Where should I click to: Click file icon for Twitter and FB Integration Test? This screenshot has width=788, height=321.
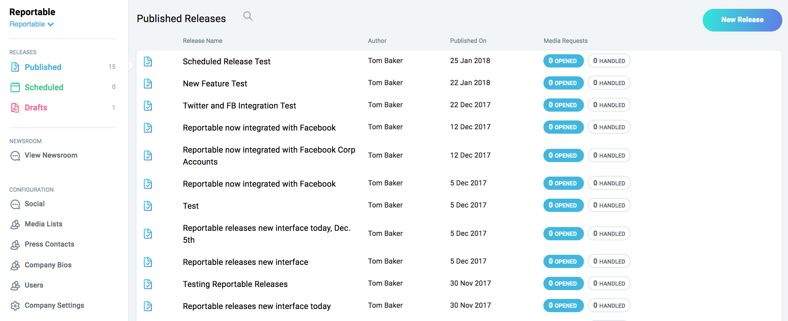coord(148,106)
